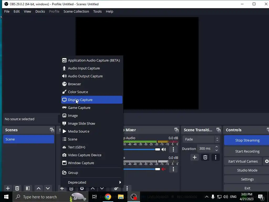Open File Explorer from taskbar
The image size is (269, 202).
click(x=121, y=197)
